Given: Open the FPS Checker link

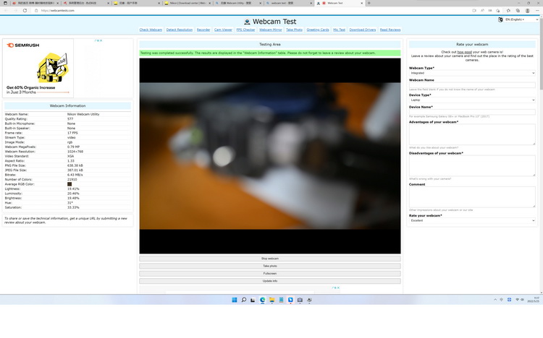Looking at the screenshot, I should [245, 30].
